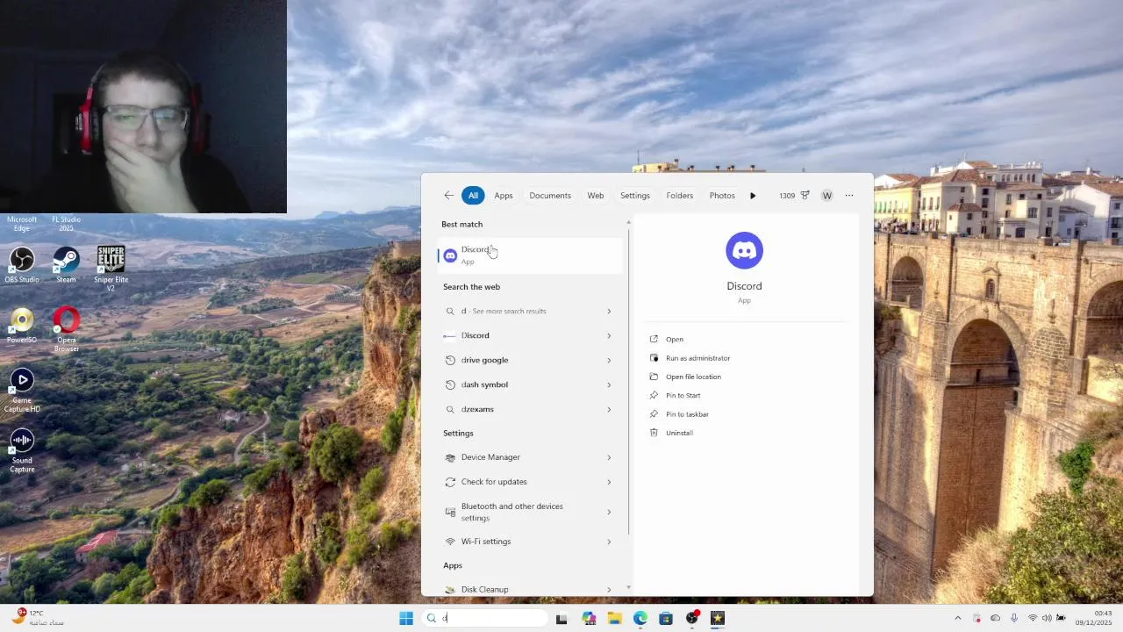Open the Wi-Fi network tray icon
1123x632 pixels.
click(1033, 618)
